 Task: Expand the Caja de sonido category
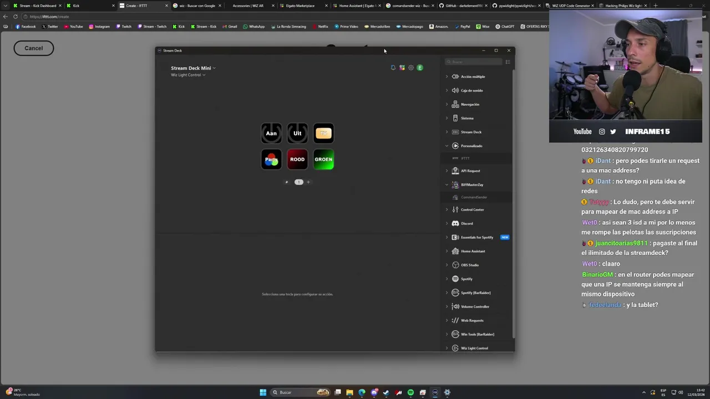(447, 90)
